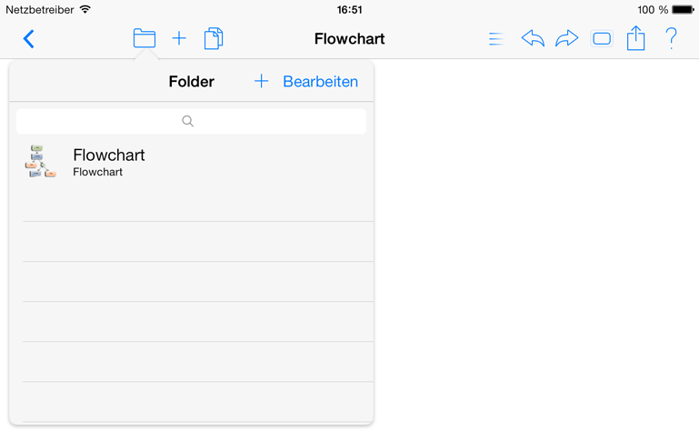Open the outline lines icon in toolbar

click(496, 39)
